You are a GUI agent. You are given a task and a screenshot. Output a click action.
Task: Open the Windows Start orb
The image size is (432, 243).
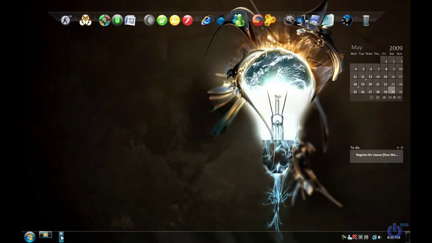click(x=30, y=237)
